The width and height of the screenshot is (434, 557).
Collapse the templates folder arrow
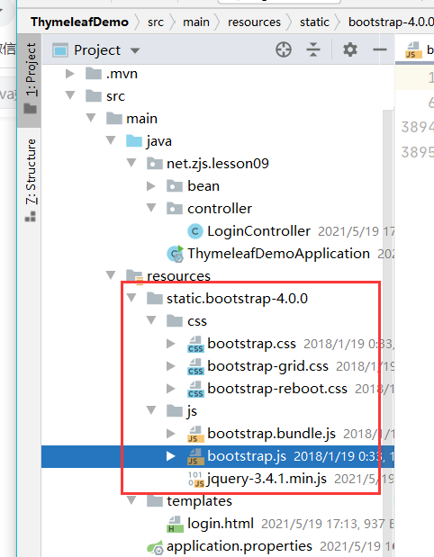pos(131,500)
